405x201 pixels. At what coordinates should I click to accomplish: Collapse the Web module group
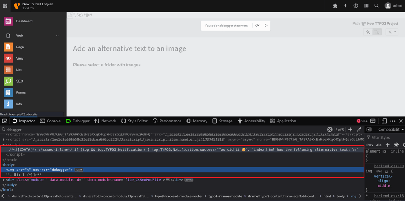[57, 35]
